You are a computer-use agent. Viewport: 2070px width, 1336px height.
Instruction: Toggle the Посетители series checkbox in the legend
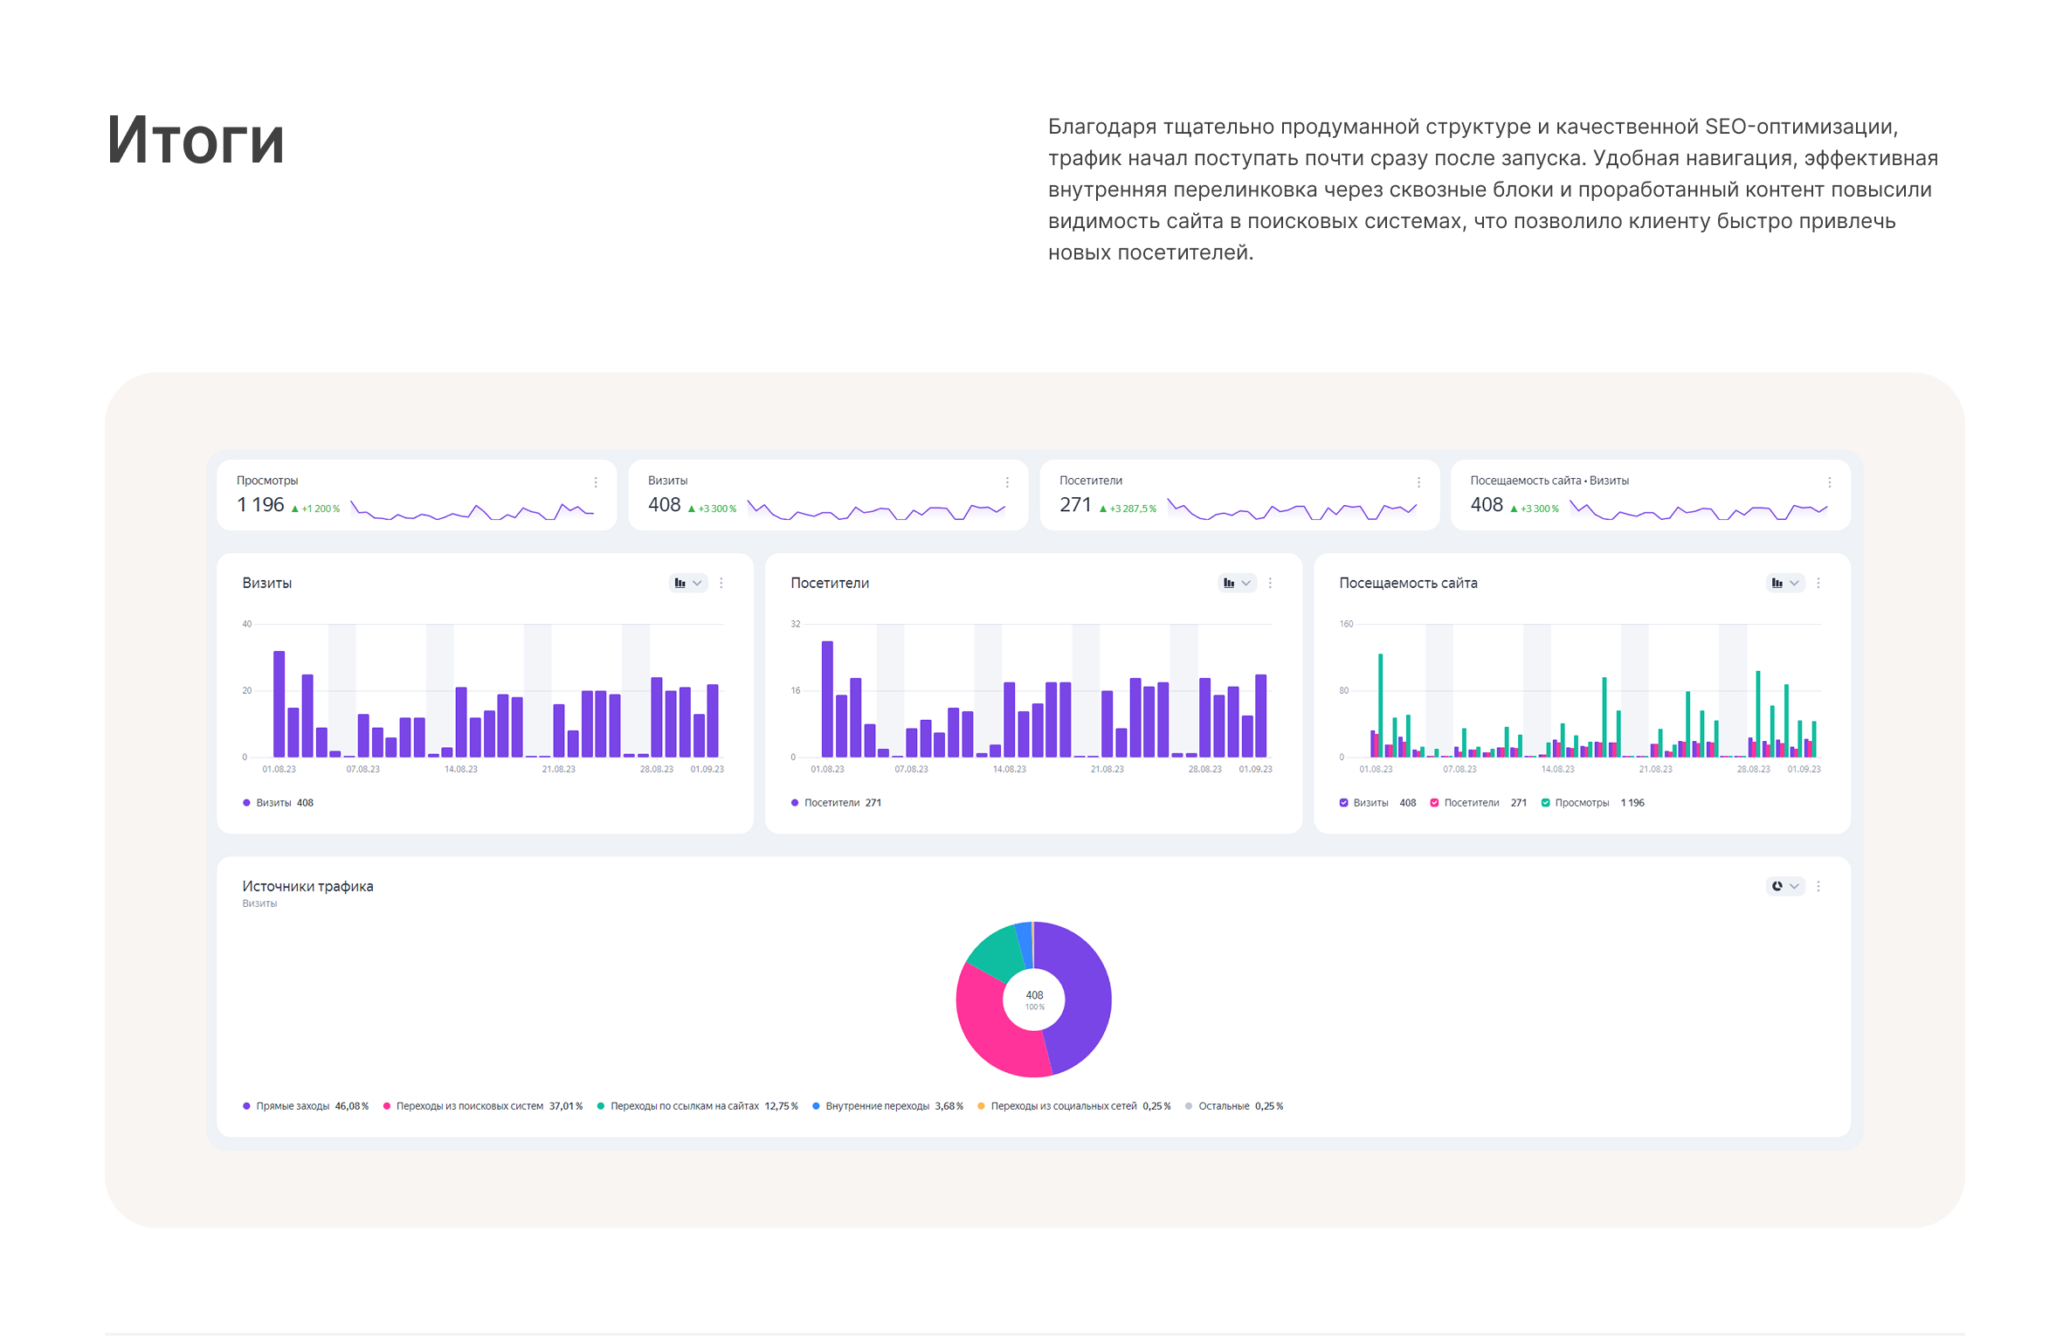point(1434,803)
